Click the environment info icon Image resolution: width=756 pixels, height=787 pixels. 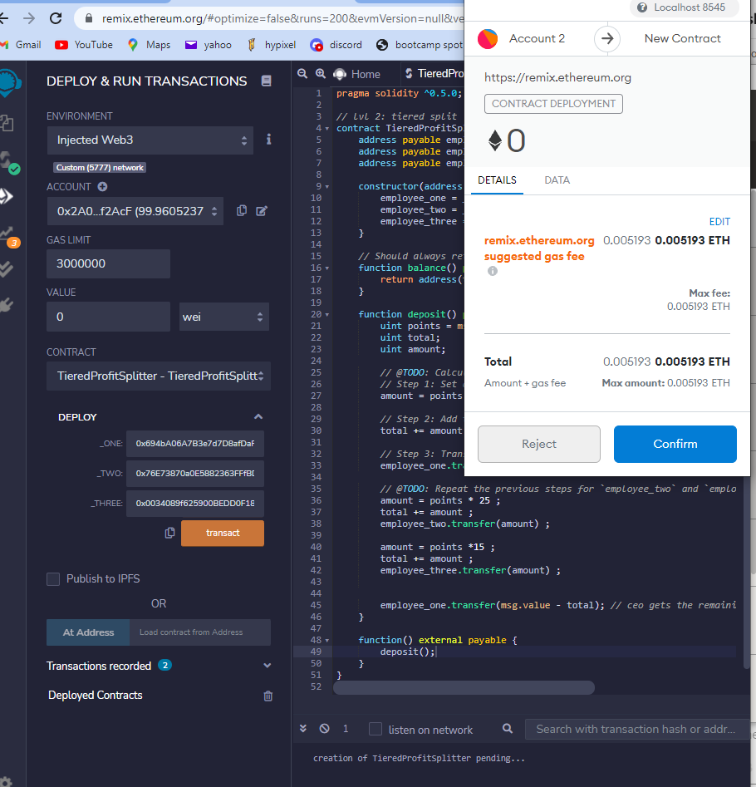tap(269, 140)
